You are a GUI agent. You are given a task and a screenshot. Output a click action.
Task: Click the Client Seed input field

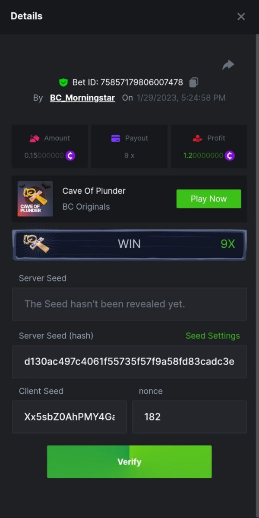[x=69, y=417]
